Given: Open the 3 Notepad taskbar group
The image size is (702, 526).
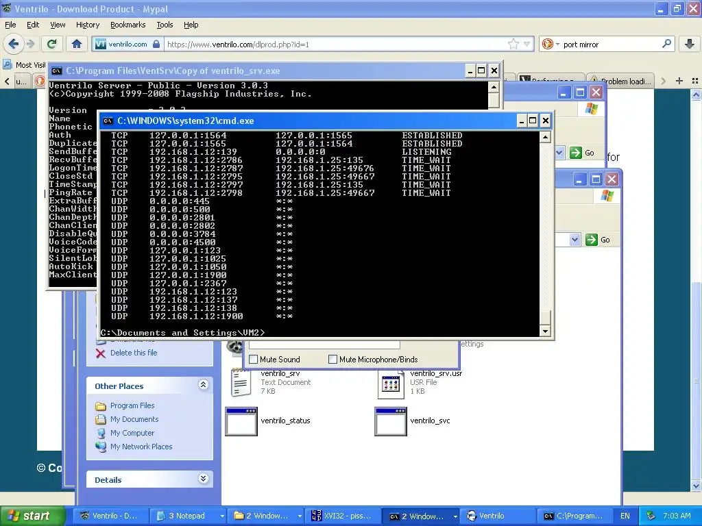Looking at the screenshot, I should 187,516.
